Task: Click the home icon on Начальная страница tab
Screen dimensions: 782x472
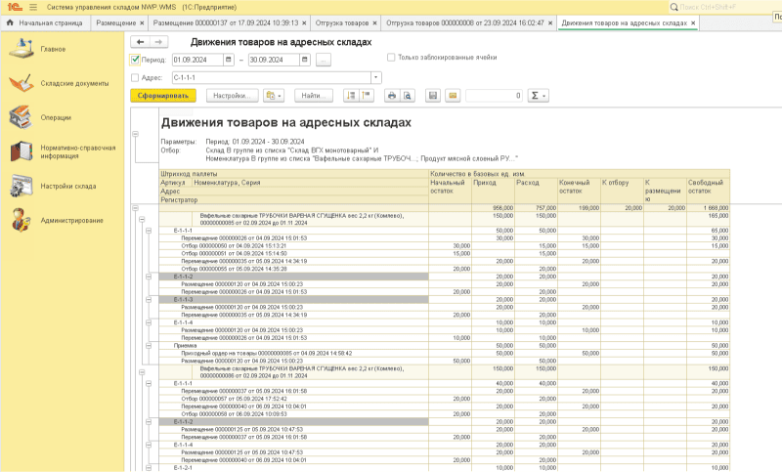Action: [10, 22]
